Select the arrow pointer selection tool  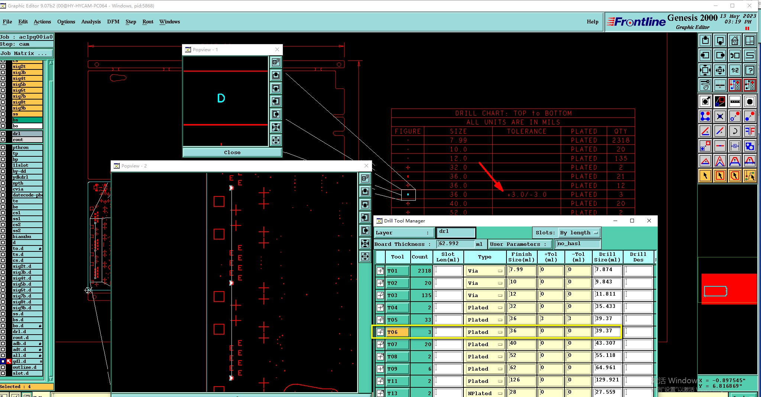(705, 176)
